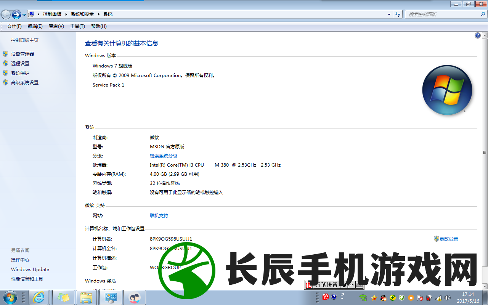The image size is (488, 305).
Task: Open Windows Explorer folder icon in taskbar
Action: click(x=86, y=297)
